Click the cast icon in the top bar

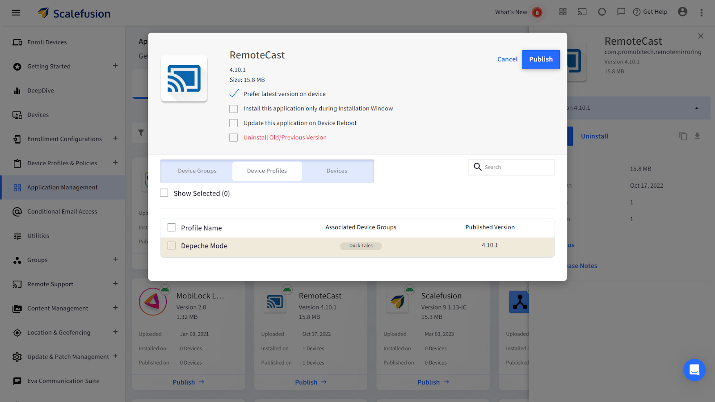coord(582,12)
